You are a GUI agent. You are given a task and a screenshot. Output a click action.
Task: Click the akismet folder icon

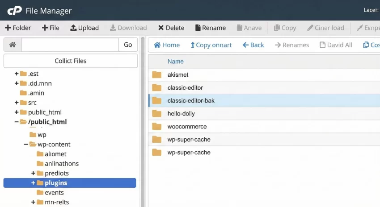coord(157,75)
